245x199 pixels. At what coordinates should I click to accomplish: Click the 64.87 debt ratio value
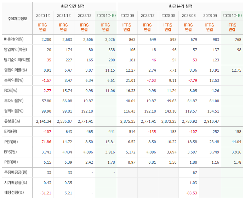[x=192, y=101]
